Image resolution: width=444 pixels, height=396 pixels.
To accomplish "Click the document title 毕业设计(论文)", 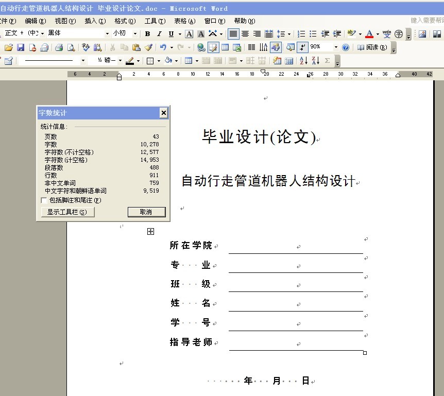I will (259, 136).
